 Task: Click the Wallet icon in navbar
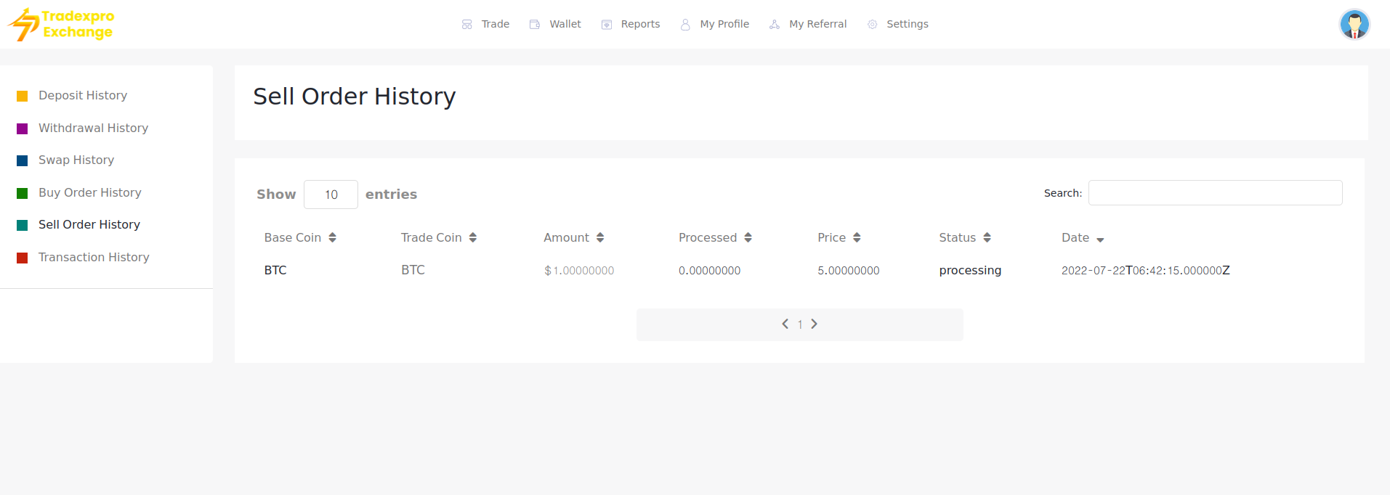click(535, 25)
